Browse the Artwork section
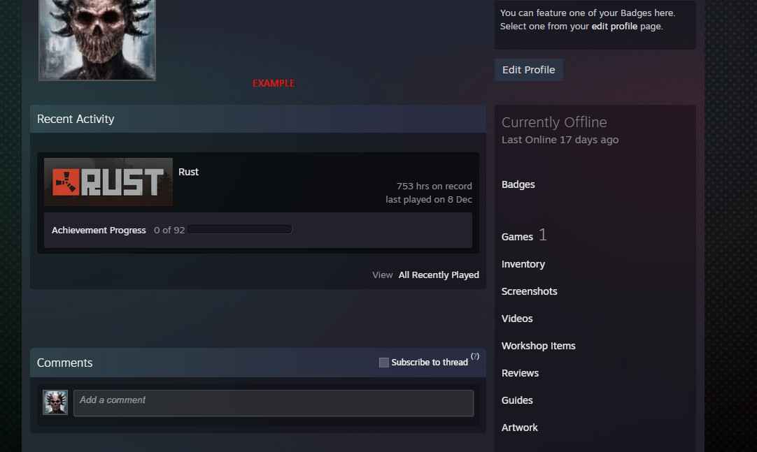Screen dimensions: 757x452 pyautogui.click(x=519, y=428)
